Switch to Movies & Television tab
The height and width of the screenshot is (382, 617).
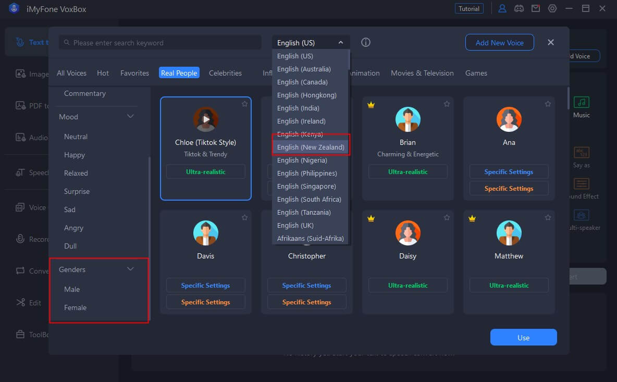click(x=422, y=73)
